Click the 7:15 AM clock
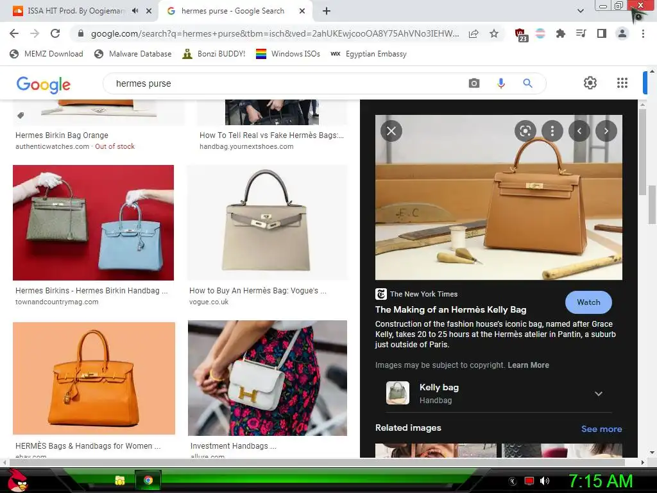 click(601, 481)
